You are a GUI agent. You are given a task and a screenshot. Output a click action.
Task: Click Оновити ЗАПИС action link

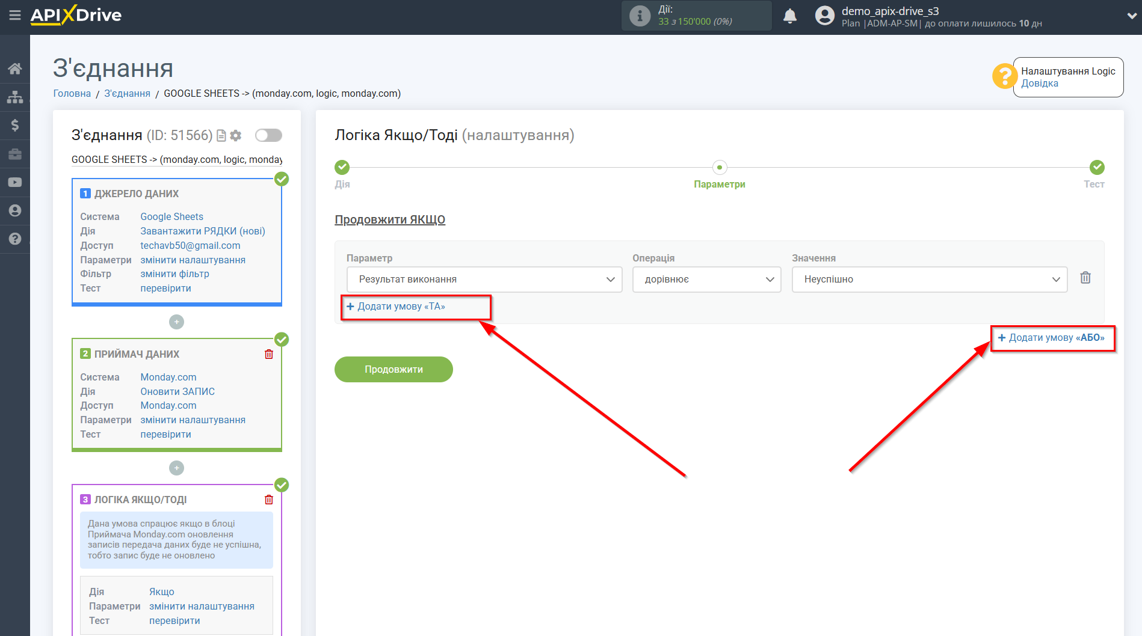tap(177, 391)
